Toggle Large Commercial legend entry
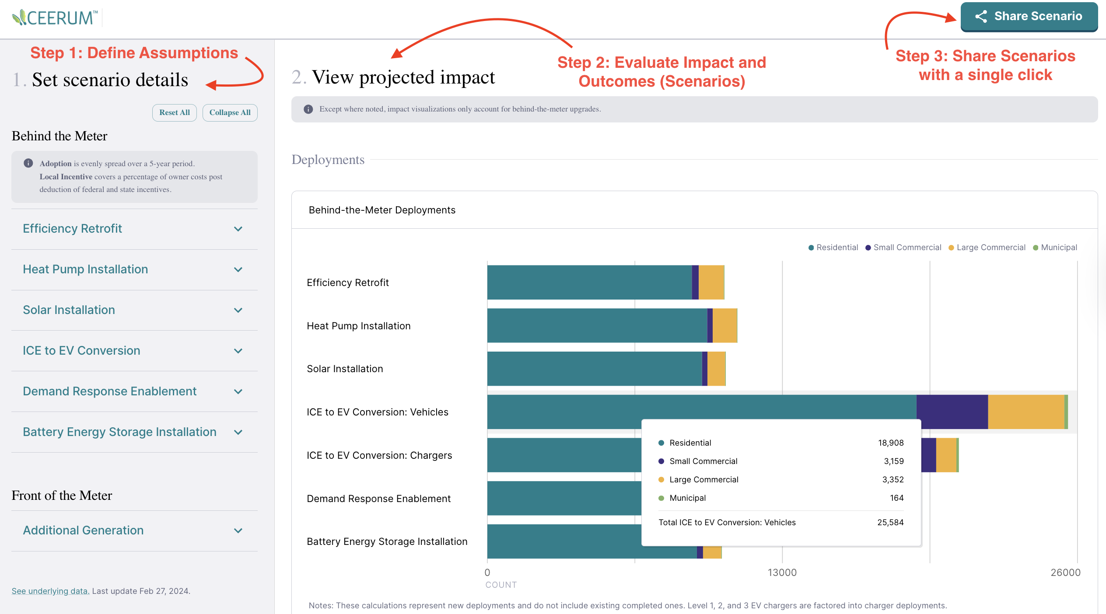The width and height of the screenshot is (1106, 614). [987, 248]
